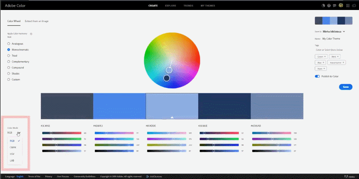Select the Analogous harmony rule
The image size is (359, 179).
[9, 44]
